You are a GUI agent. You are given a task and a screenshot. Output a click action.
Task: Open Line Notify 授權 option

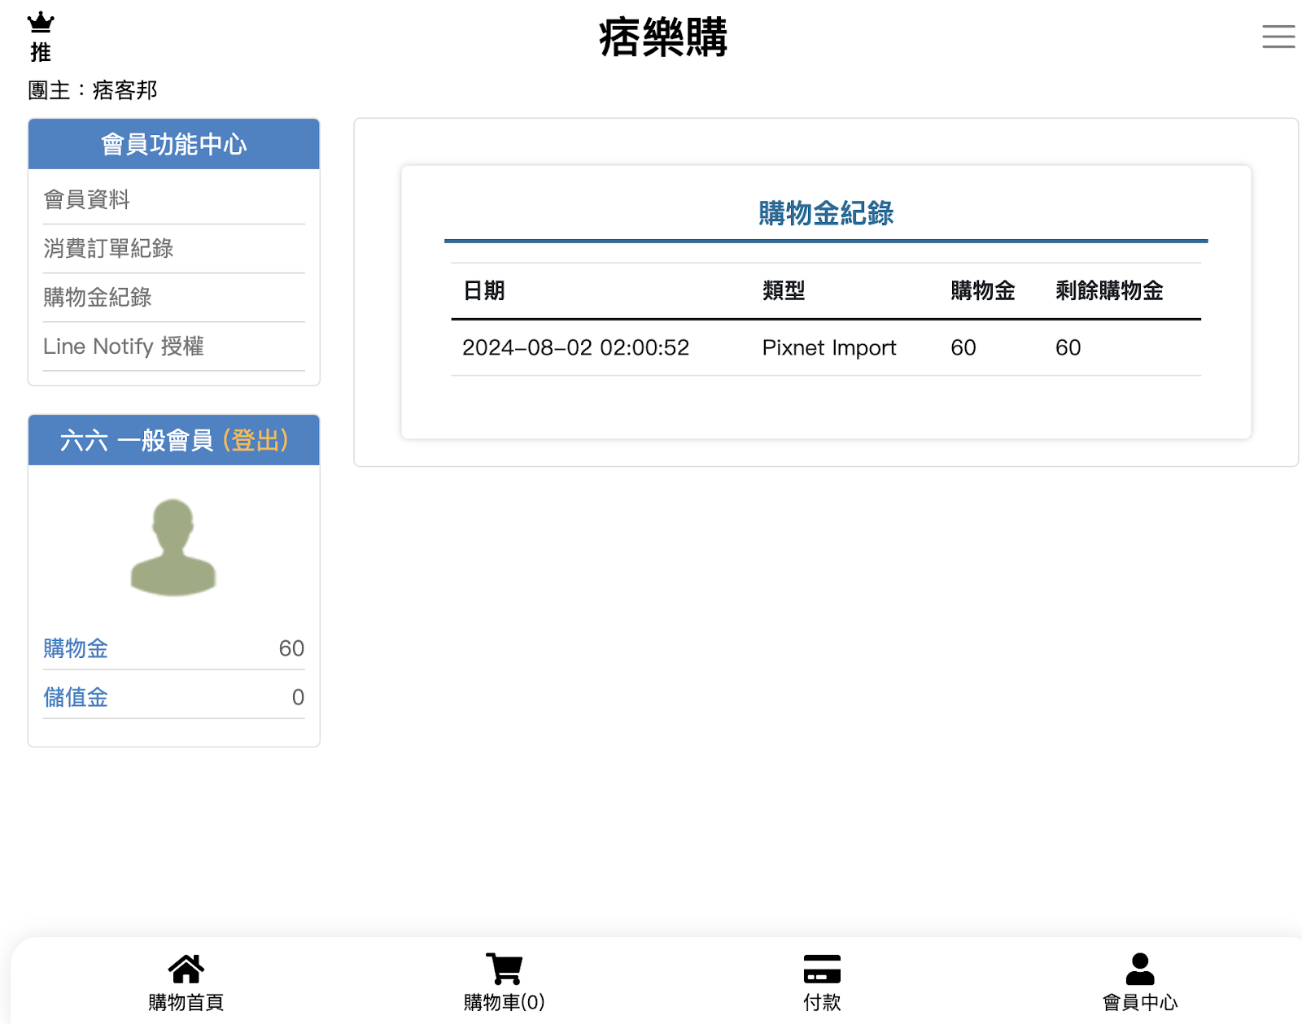124,346
